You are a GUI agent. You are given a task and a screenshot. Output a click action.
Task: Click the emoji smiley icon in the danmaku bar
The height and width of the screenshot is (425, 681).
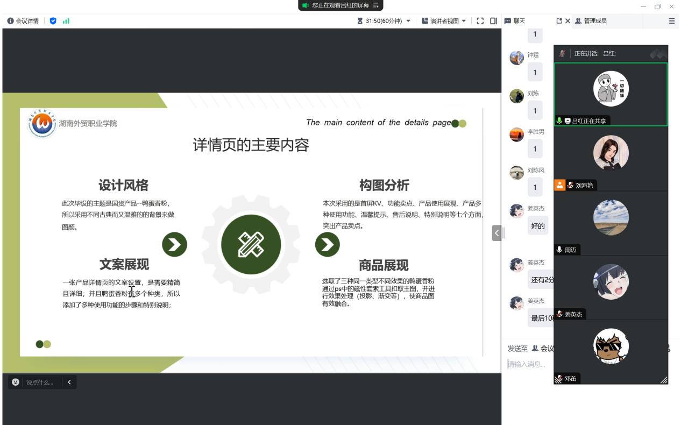(x=16, y=382)
